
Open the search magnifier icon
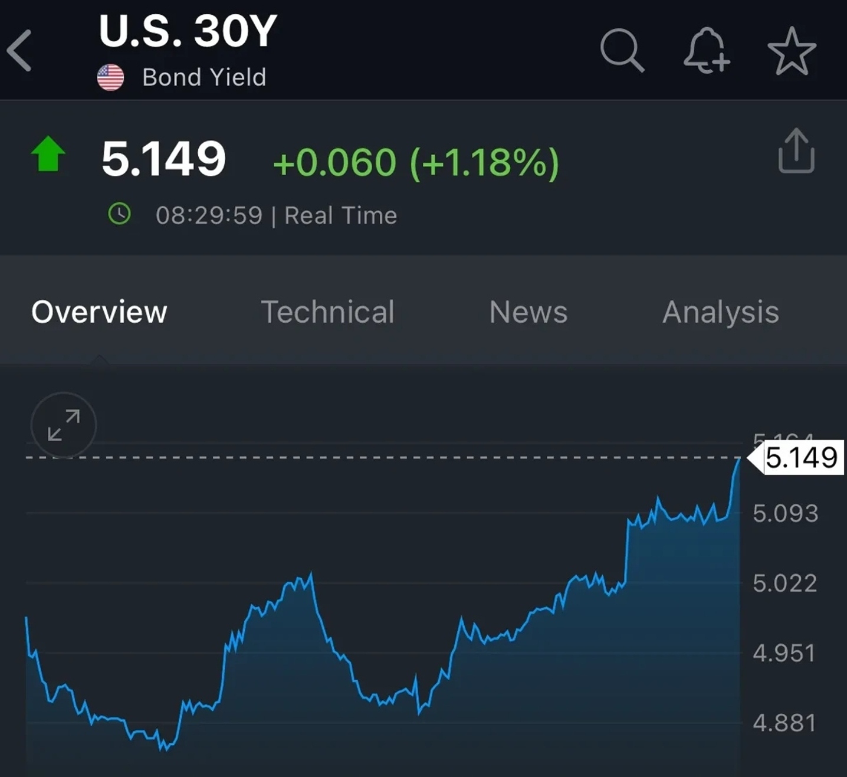[622, 51]
